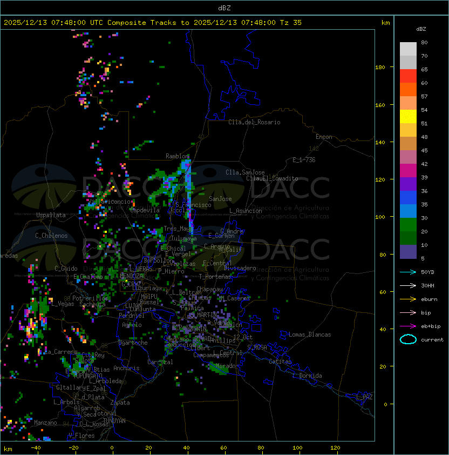Image resolution: width=449 pixels, height=455 pixels.
Task: Click the 'Lomas_Blancas' map label
Action: click(310, 334)
